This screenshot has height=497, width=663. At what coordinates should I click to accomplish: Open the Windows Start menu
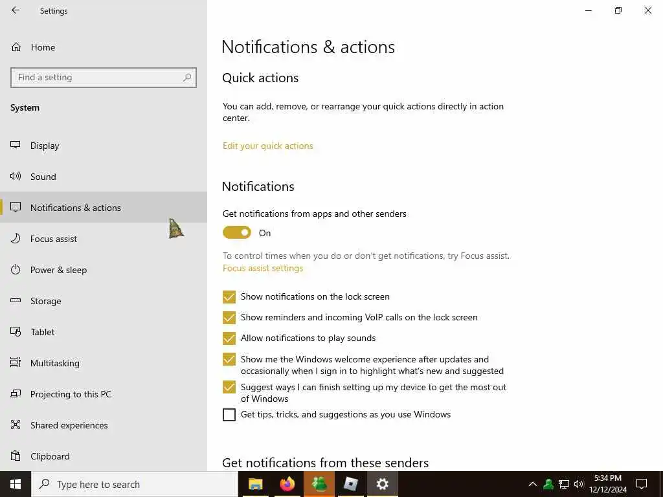16,484
